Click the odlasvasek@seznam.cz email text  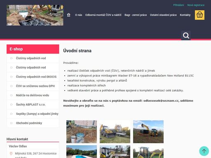point(161,101)
